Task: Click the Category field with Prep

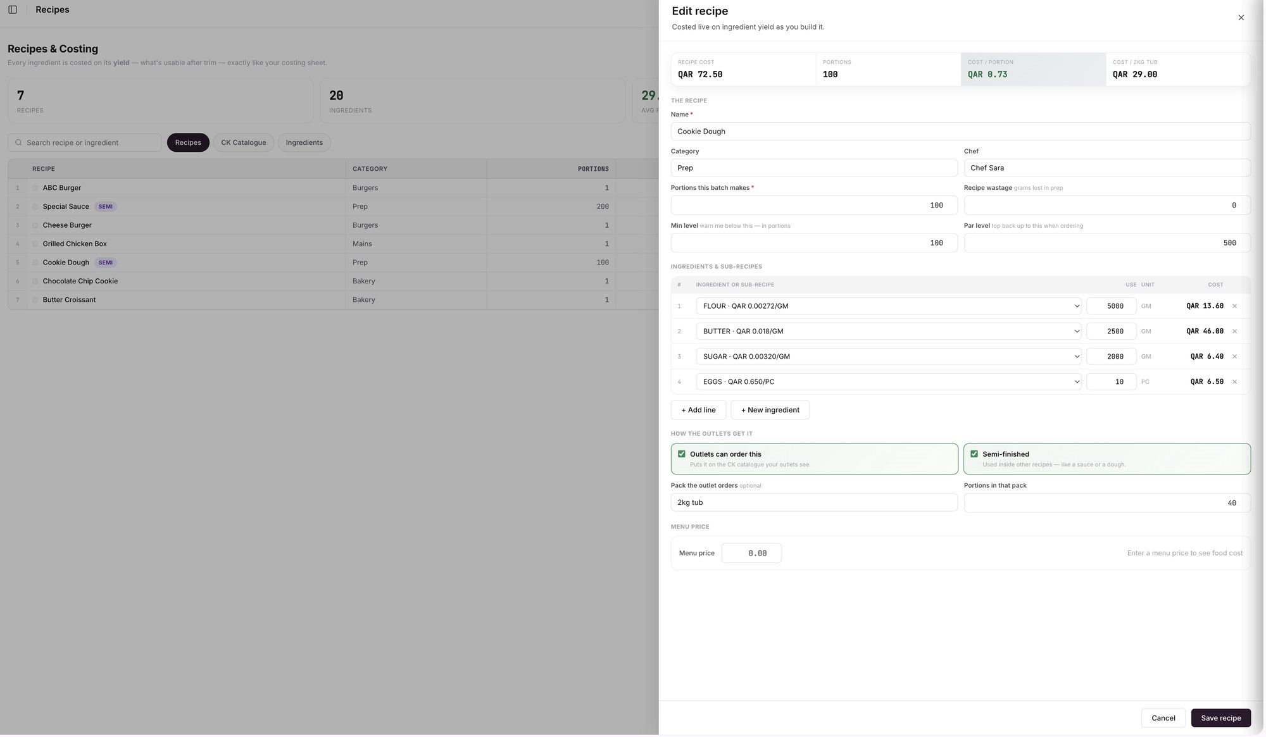Action: pos(814,168)
